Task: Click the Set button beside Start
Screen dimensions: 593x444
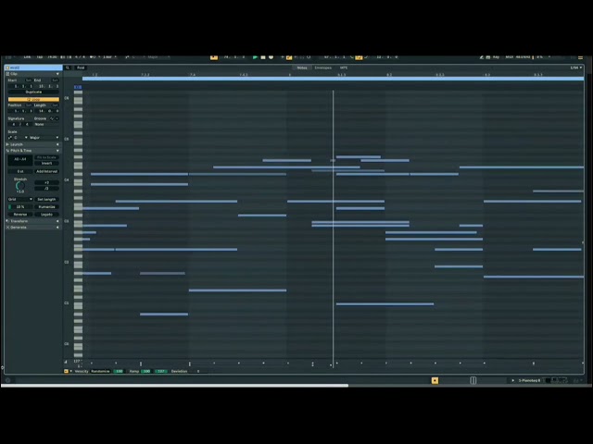Action: [x=29, y=80]
